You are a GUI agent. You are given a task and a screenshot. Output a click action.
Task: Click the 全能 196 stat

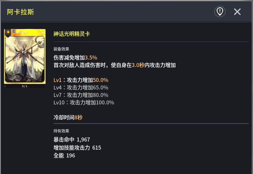click(x=64, y=155)
